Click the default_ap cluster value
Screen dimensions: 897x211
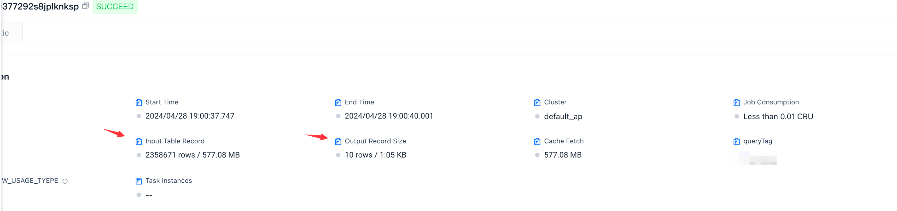[563, 117]
